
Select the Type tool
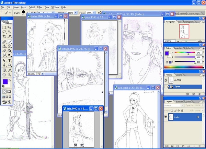point(9,60)
